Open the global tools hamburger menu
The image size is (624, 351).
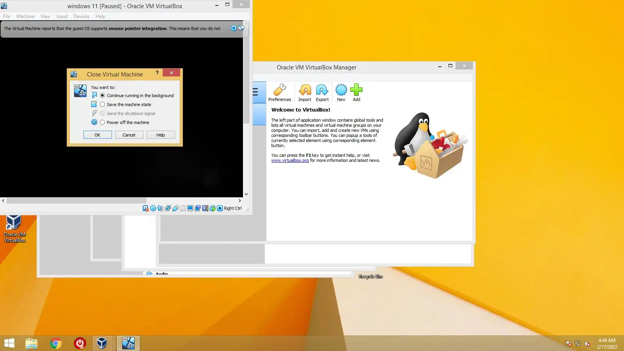(x=255, y=92)
